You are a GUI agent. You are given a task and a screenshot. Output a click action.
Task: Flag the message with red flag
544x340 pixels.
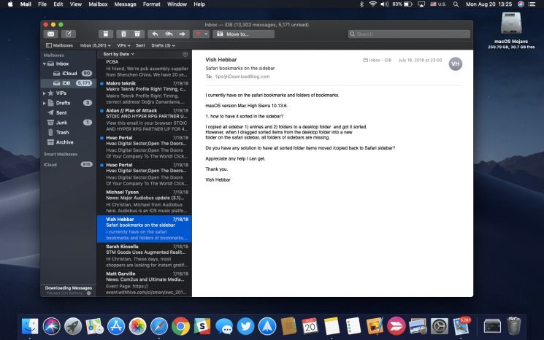coord(198,34)
